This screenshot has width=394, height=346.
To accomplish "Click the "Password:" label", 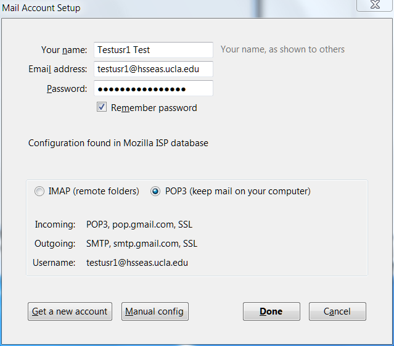I will (67, 89).
